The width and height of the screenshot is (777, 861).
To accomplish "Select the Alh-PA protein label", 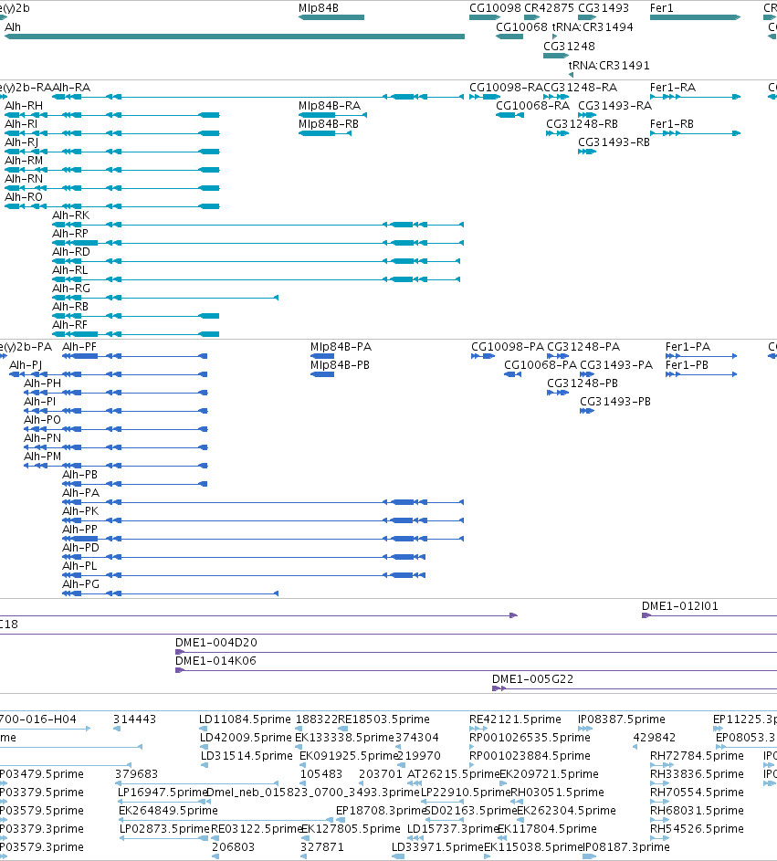I will coord(80,492).
